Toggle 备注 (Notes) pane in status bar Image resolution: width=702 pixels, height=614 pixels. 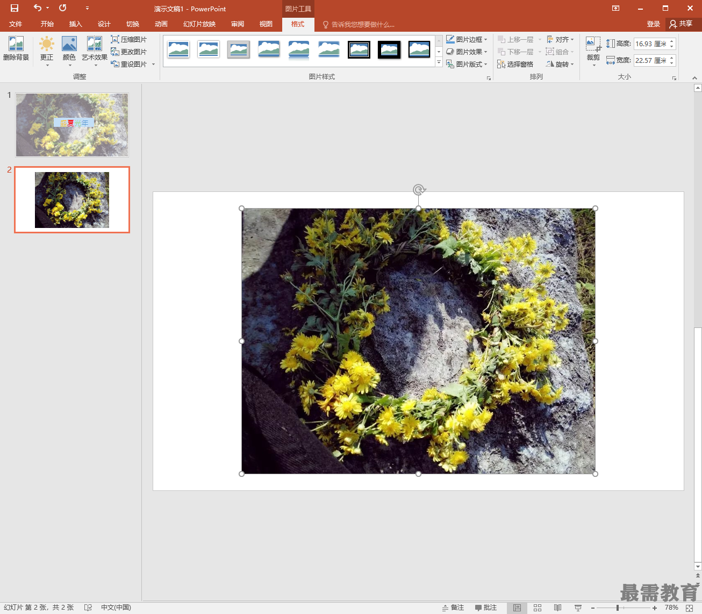[x=453, y=608]
